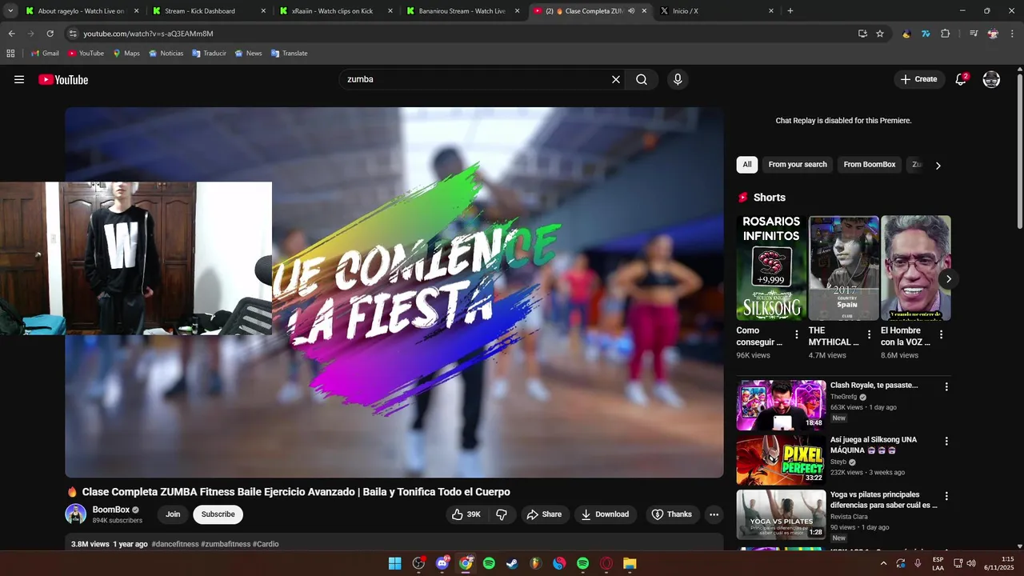Open Chrome apps grid in bookmarks bar

(x=10, y=53)
